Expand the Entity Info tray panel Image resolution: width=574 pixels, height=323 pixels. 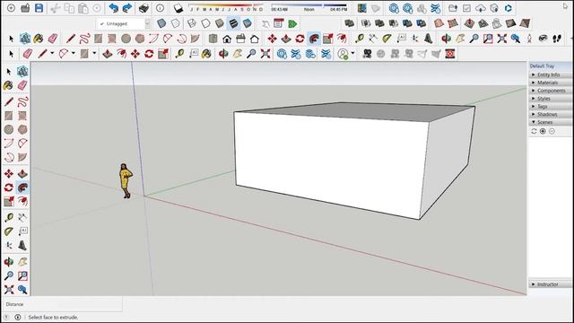551,74
